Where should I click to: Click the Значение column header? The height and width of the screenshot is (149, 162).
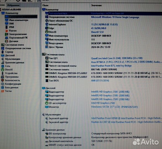tap(96, 5)
